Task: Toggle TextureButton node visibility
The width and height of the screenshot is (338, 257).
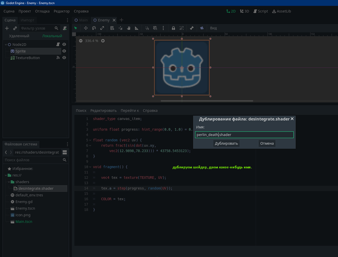Action: coord(64,57)
